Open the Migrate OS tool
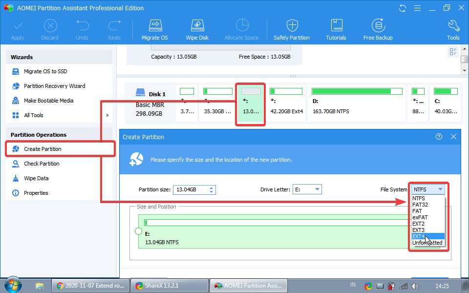 click(155, 30)
